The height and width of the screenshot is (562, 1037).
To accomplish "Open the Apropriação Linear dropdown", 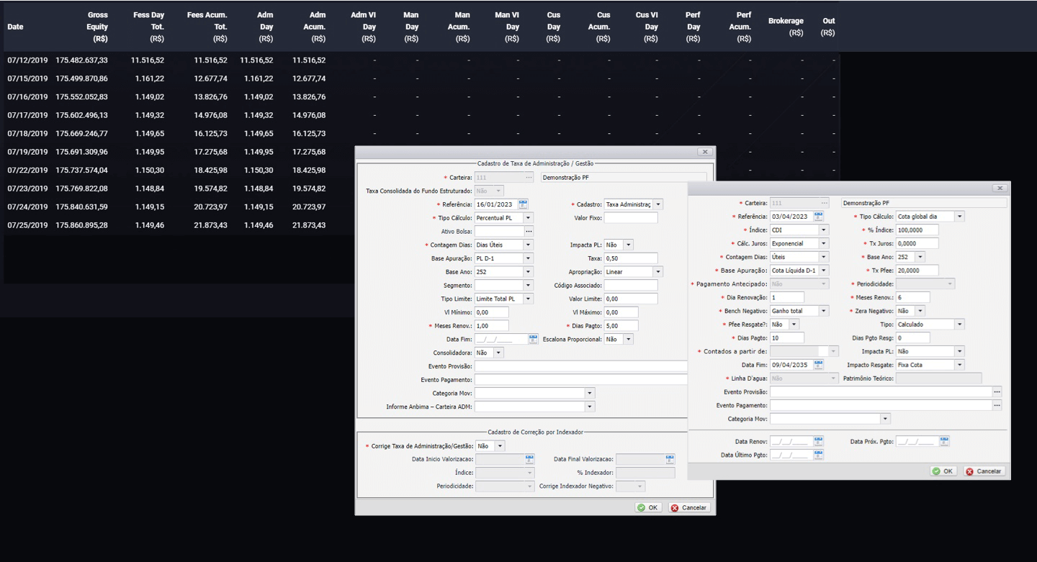I will click(x=658, y=272).
